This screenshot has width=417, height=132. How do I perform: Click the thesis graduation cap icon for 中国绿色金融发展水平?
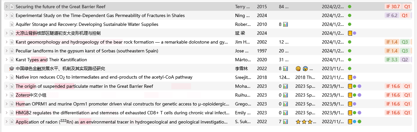point(12,68)
